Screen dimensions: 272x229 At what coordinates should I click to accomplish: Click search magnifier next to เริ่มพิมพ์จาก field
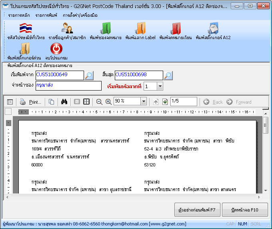89,75
